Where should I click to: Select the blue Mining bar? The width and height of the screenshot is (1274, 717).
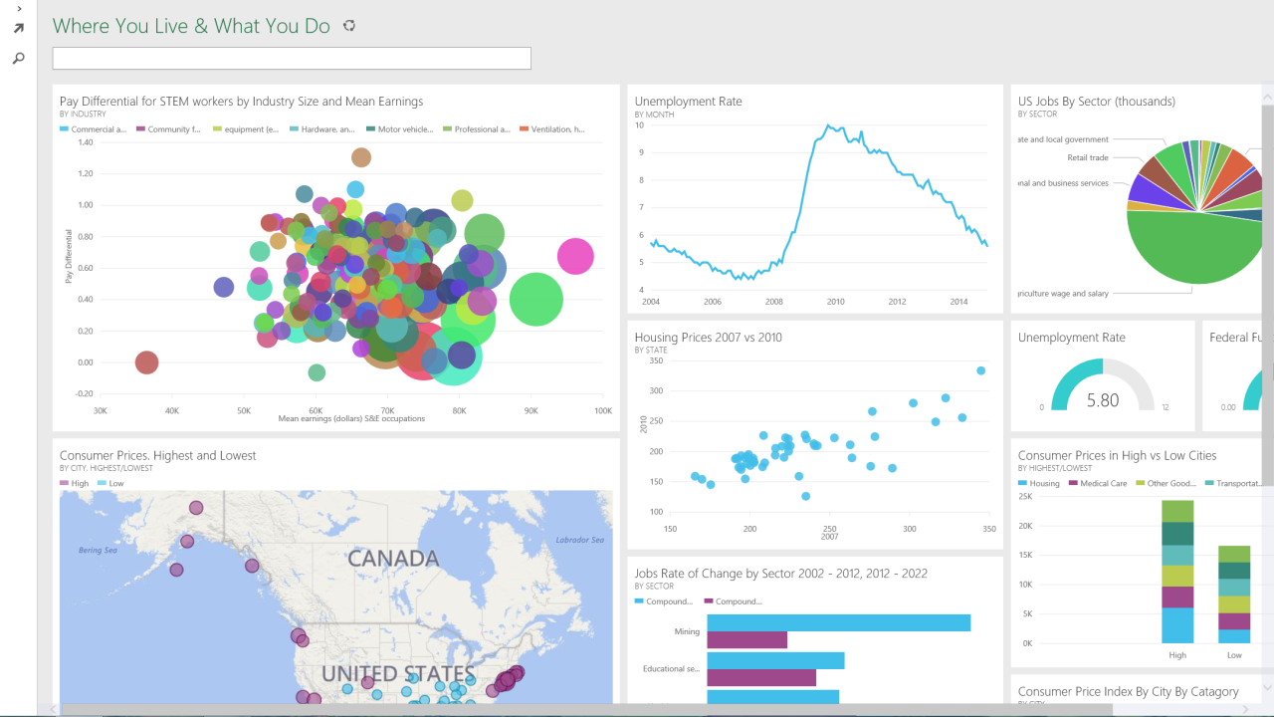click(x=839, y=622)
